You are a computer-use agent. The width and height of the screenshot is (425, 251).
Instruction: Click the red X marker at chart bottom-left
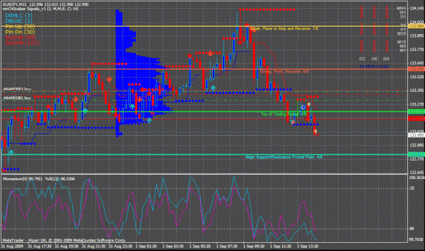(4, 170)
